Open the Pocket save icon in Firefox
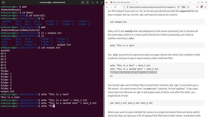Screen dimensions: 208x117 click(197, 7)
